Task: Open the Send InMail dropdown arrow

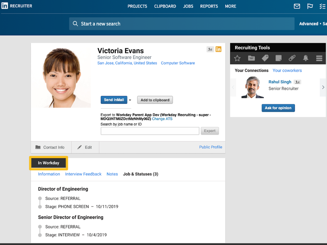Action: point(130,100)
